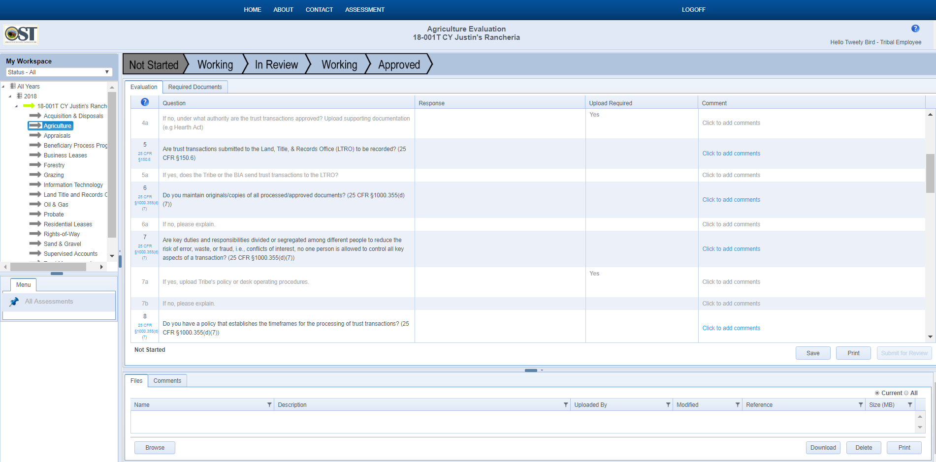Image resolution: width=936 pixels, height=462 pixels.
Task: Select the All radio button in Files
Action: coord(906,393)
